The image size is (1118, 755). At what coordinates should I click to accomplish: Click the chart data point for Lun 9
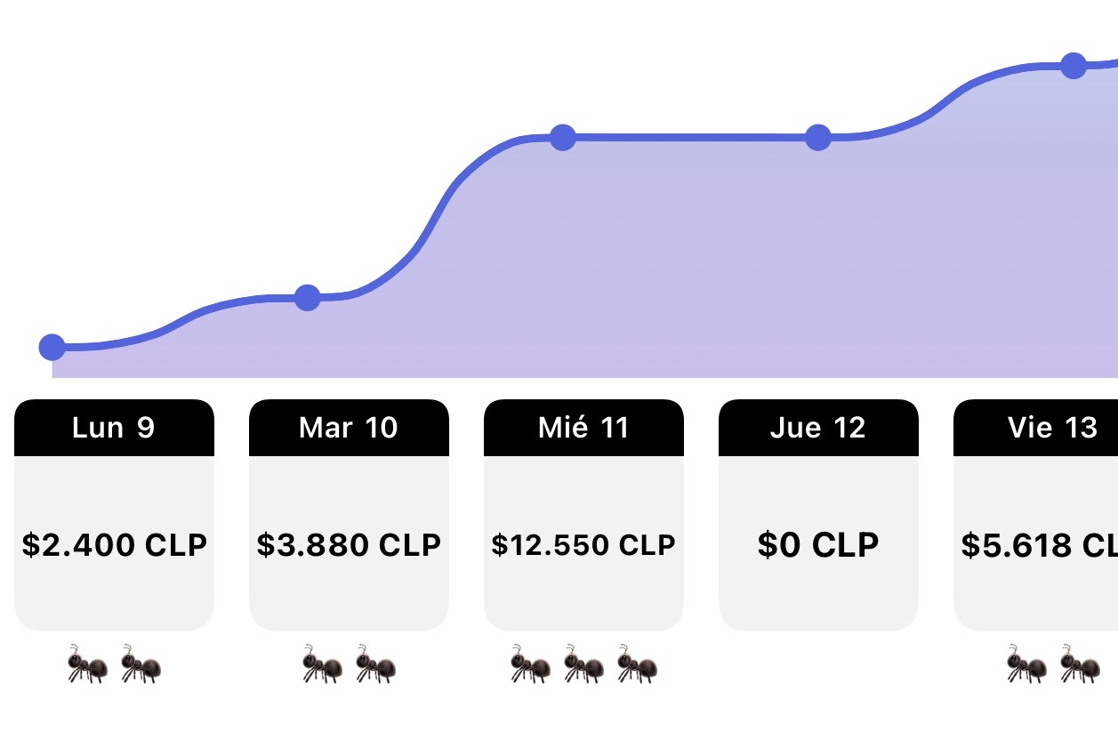52,347
